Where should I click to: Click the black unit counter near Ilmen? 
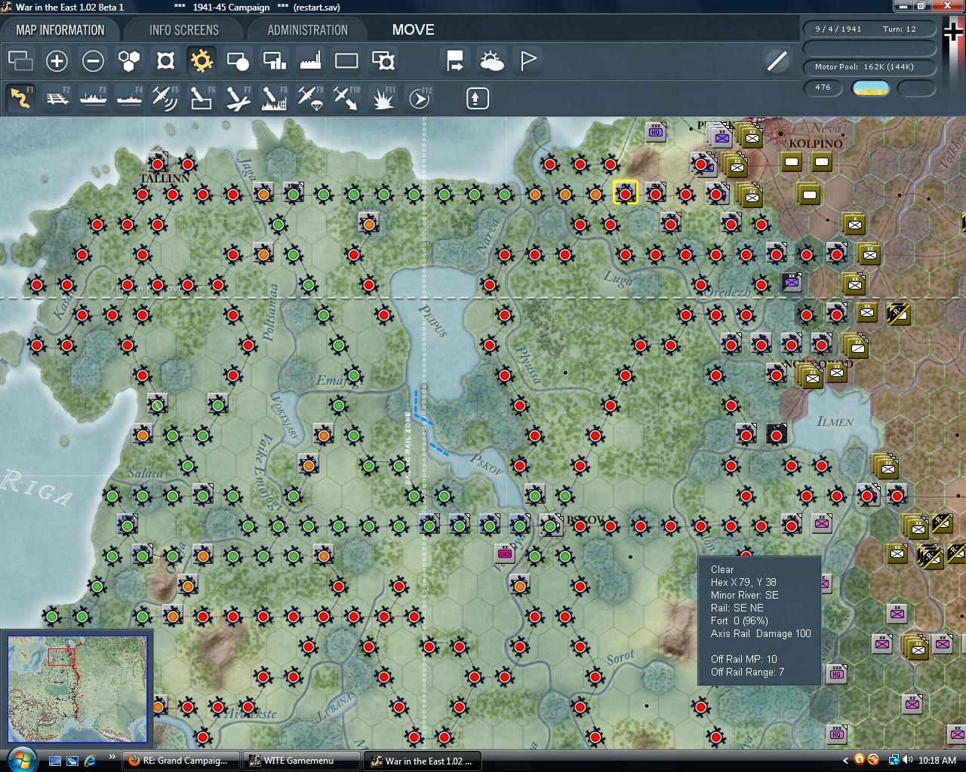click(x=777, y=433)
